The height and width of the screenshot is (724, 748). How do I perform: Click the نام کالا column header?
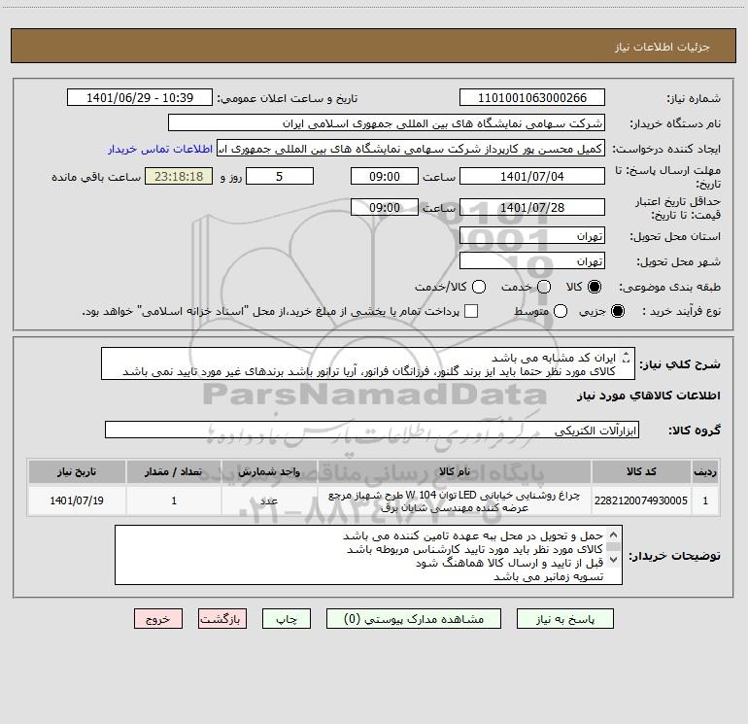click(x=455, y=472)
